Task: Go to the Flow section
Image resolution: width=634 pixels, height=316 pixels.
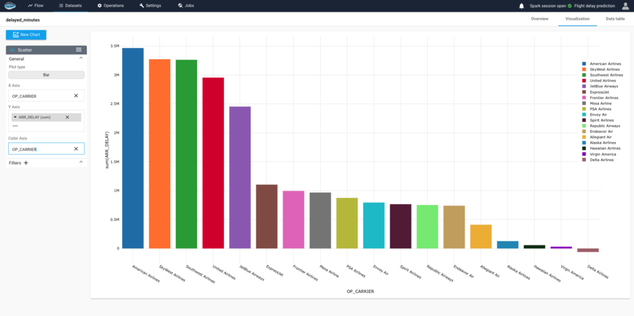Action: coord(35,6)
